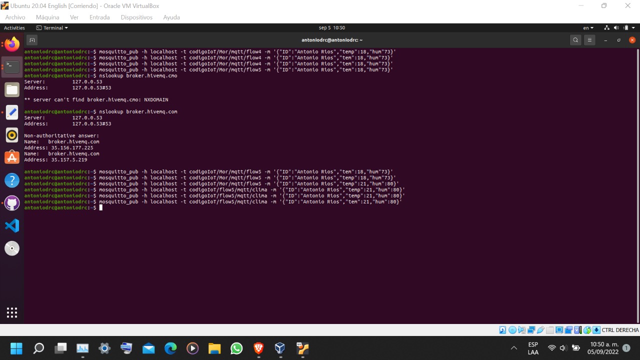Click the terminal vertical scrollbar
640x360 pixels.
[x=638, y=185]
